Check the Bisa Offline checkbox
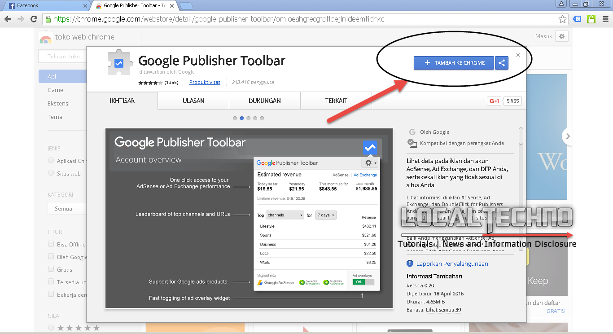This screenshot has height=334, width=613. pos(51,244)
